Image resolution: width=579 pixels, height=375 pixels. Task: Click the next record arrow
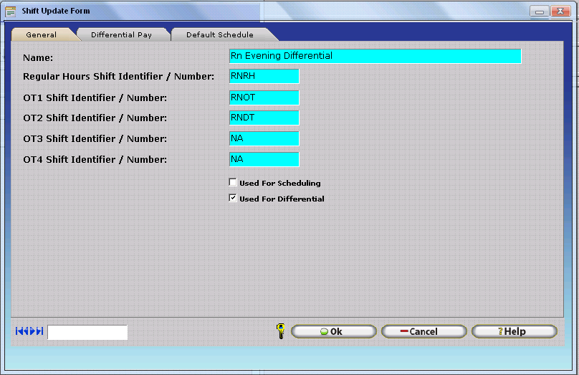click(33, 331)
